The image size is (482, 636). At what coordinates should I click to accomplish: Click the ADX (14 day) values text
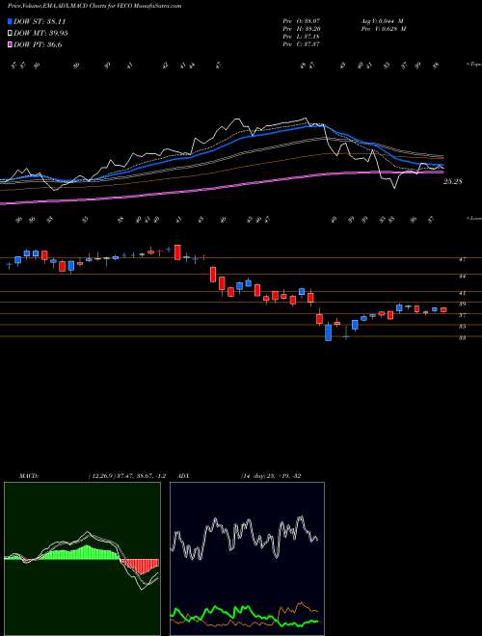[270, 476]
